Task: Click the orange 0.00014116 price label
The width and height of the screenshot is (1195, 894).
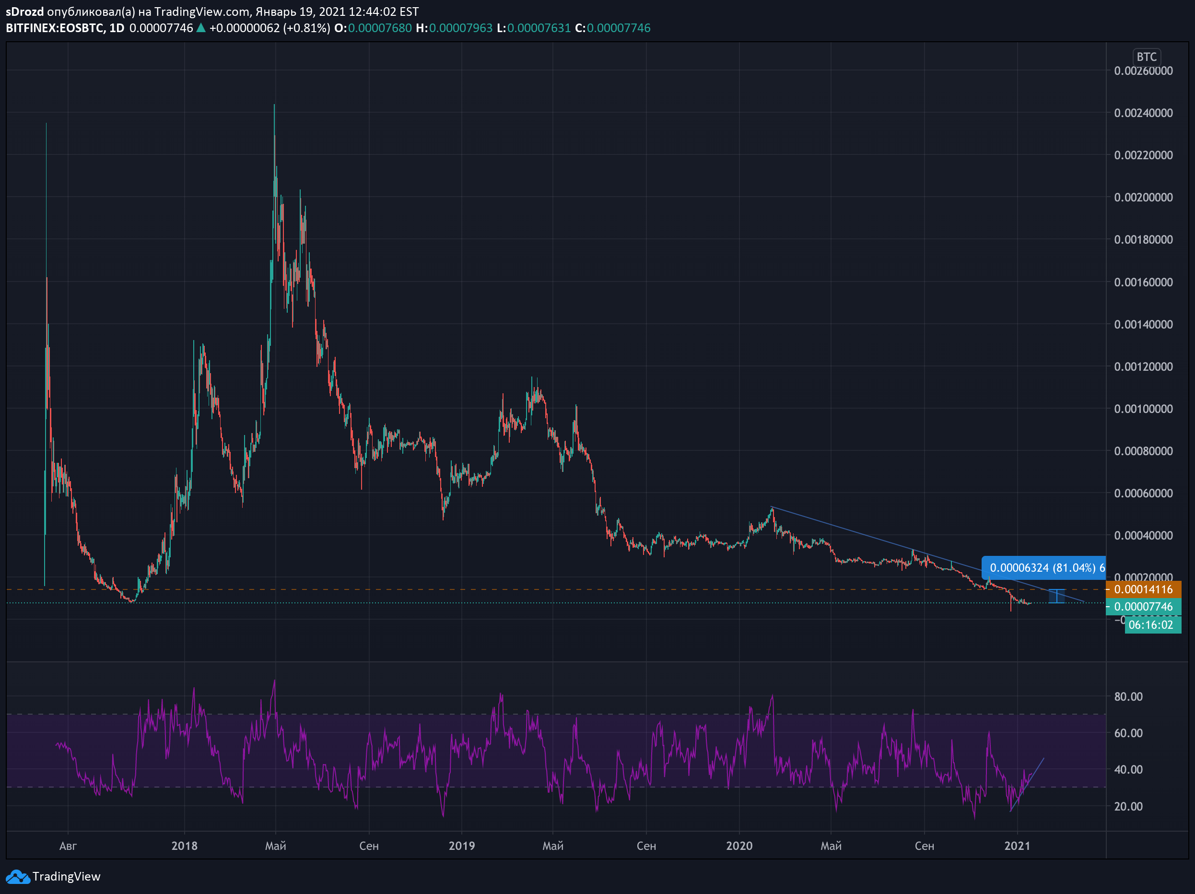Action: tap(1143, 589)
